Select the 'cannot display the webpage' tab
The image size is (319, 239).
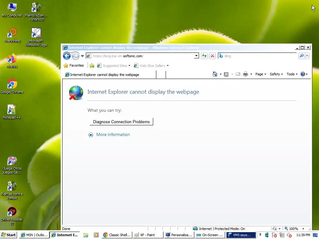[x=109, y=75]
